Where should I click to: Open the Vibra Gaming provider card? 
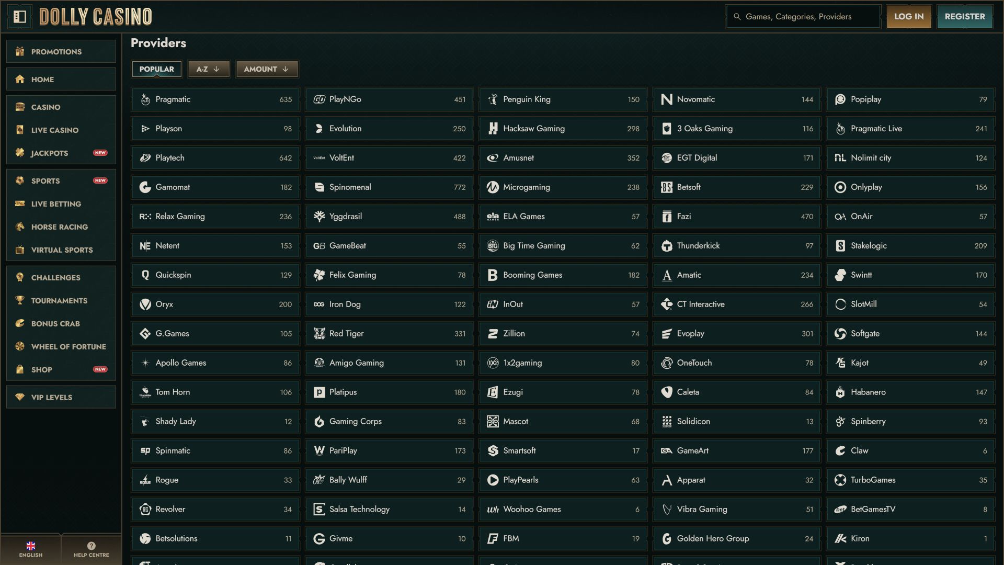click(737, 510)
